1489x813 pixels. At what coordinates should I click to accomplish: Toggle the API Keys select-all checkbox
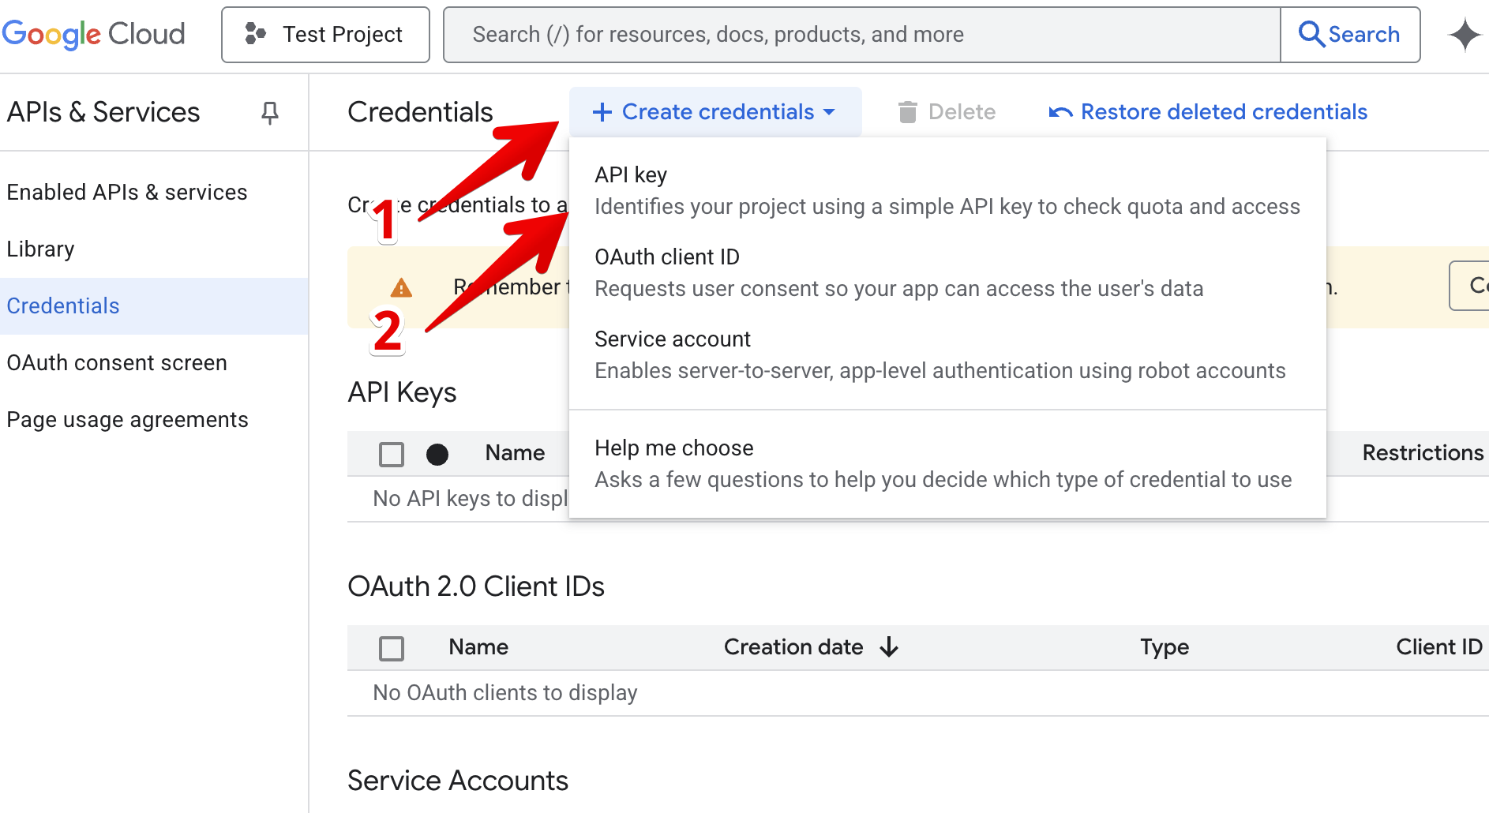click(x=392, y=454)
